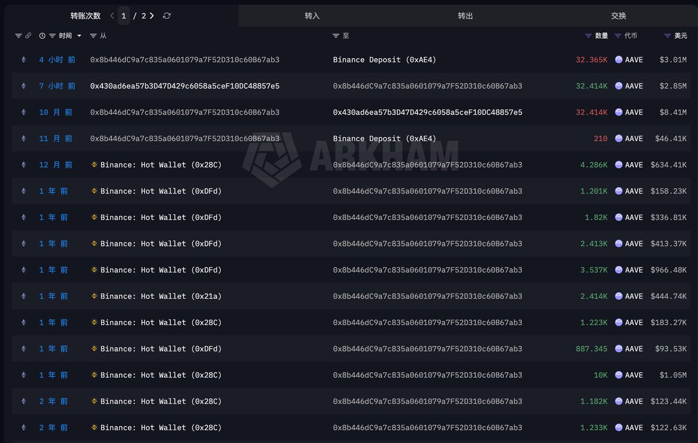Click the $183.27K USD value
This screenshot has width=698, height=443.
coord(668,322)
